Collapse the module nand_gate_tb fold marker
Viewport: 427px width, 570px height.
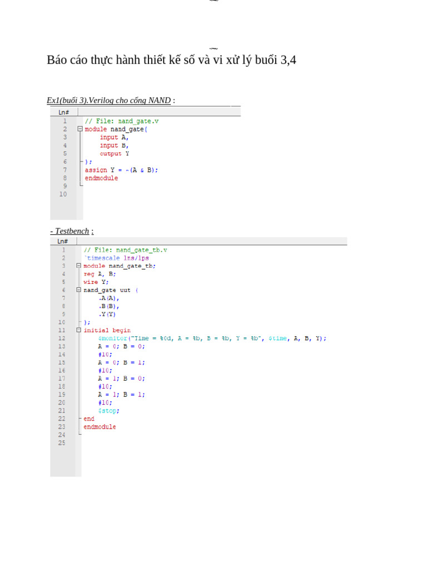point(79,266)
